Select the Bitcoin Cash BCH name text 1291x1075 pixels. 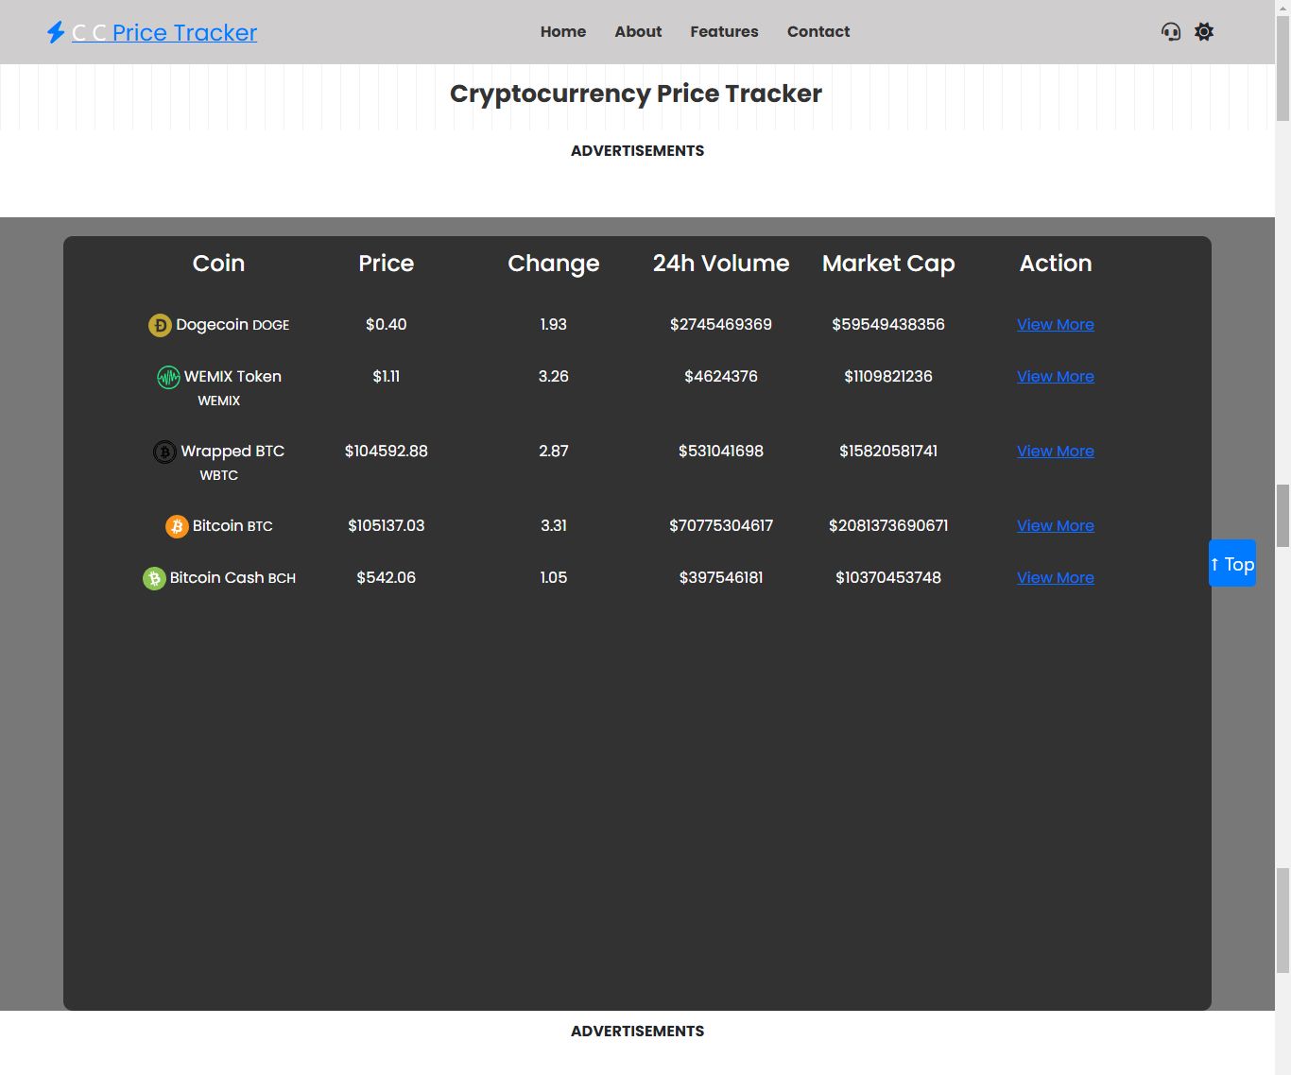click(232, 577)
